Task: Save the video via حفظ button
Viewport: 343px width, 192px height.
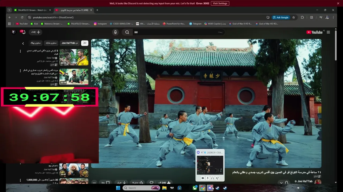Action: 105,183
